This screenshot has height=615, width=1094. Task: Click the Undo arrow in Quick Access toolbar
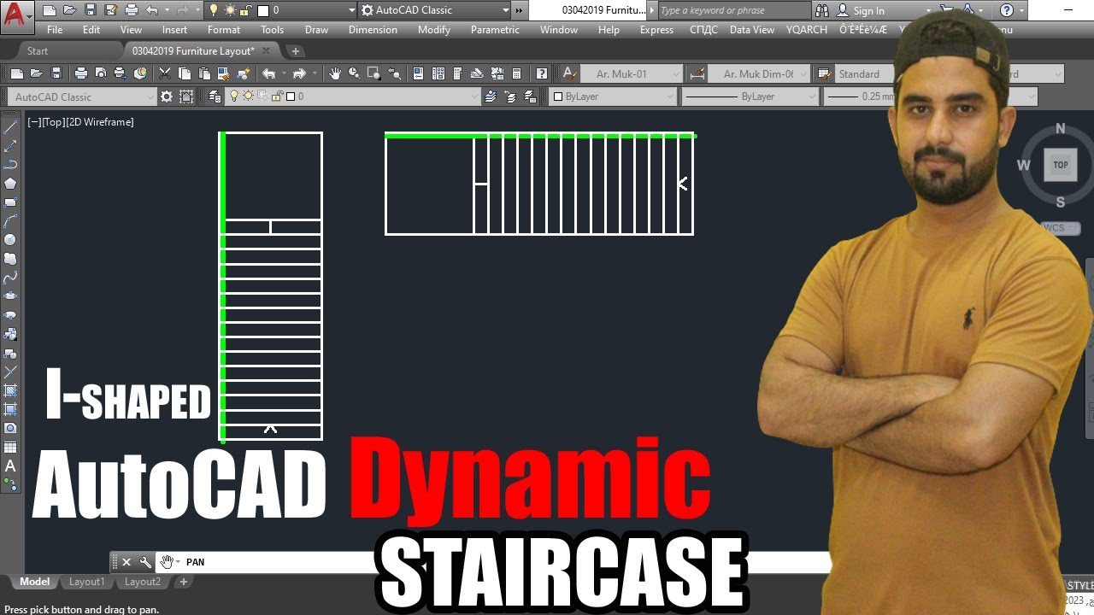click(152, 10)
